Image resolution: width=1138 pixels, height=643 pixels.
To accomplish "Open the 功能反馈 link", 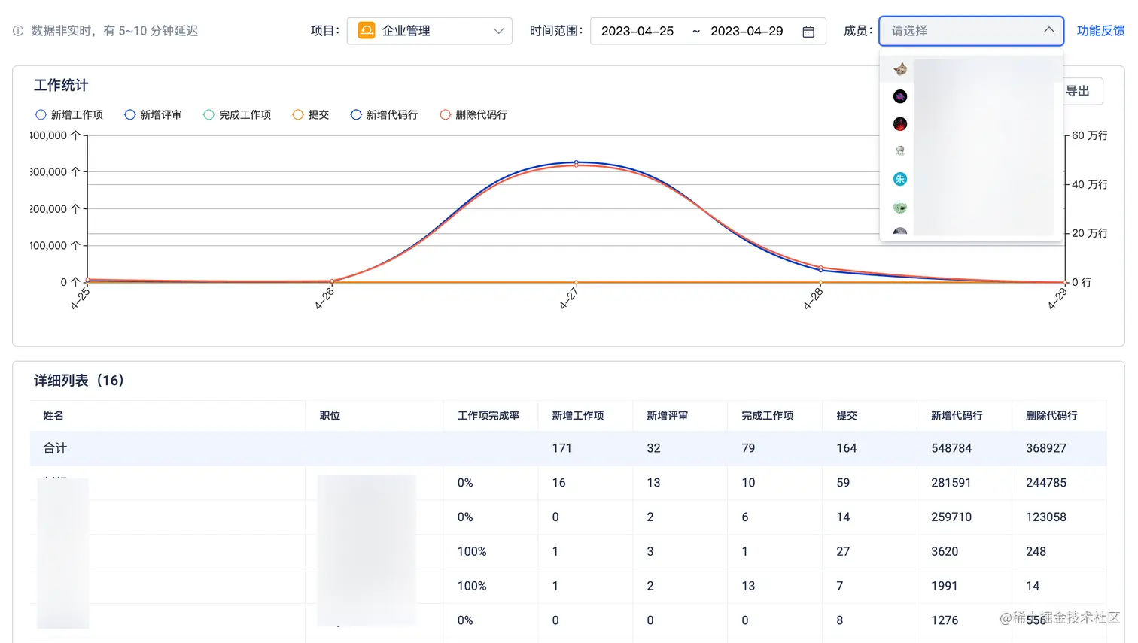I will tap(1100, 31).
